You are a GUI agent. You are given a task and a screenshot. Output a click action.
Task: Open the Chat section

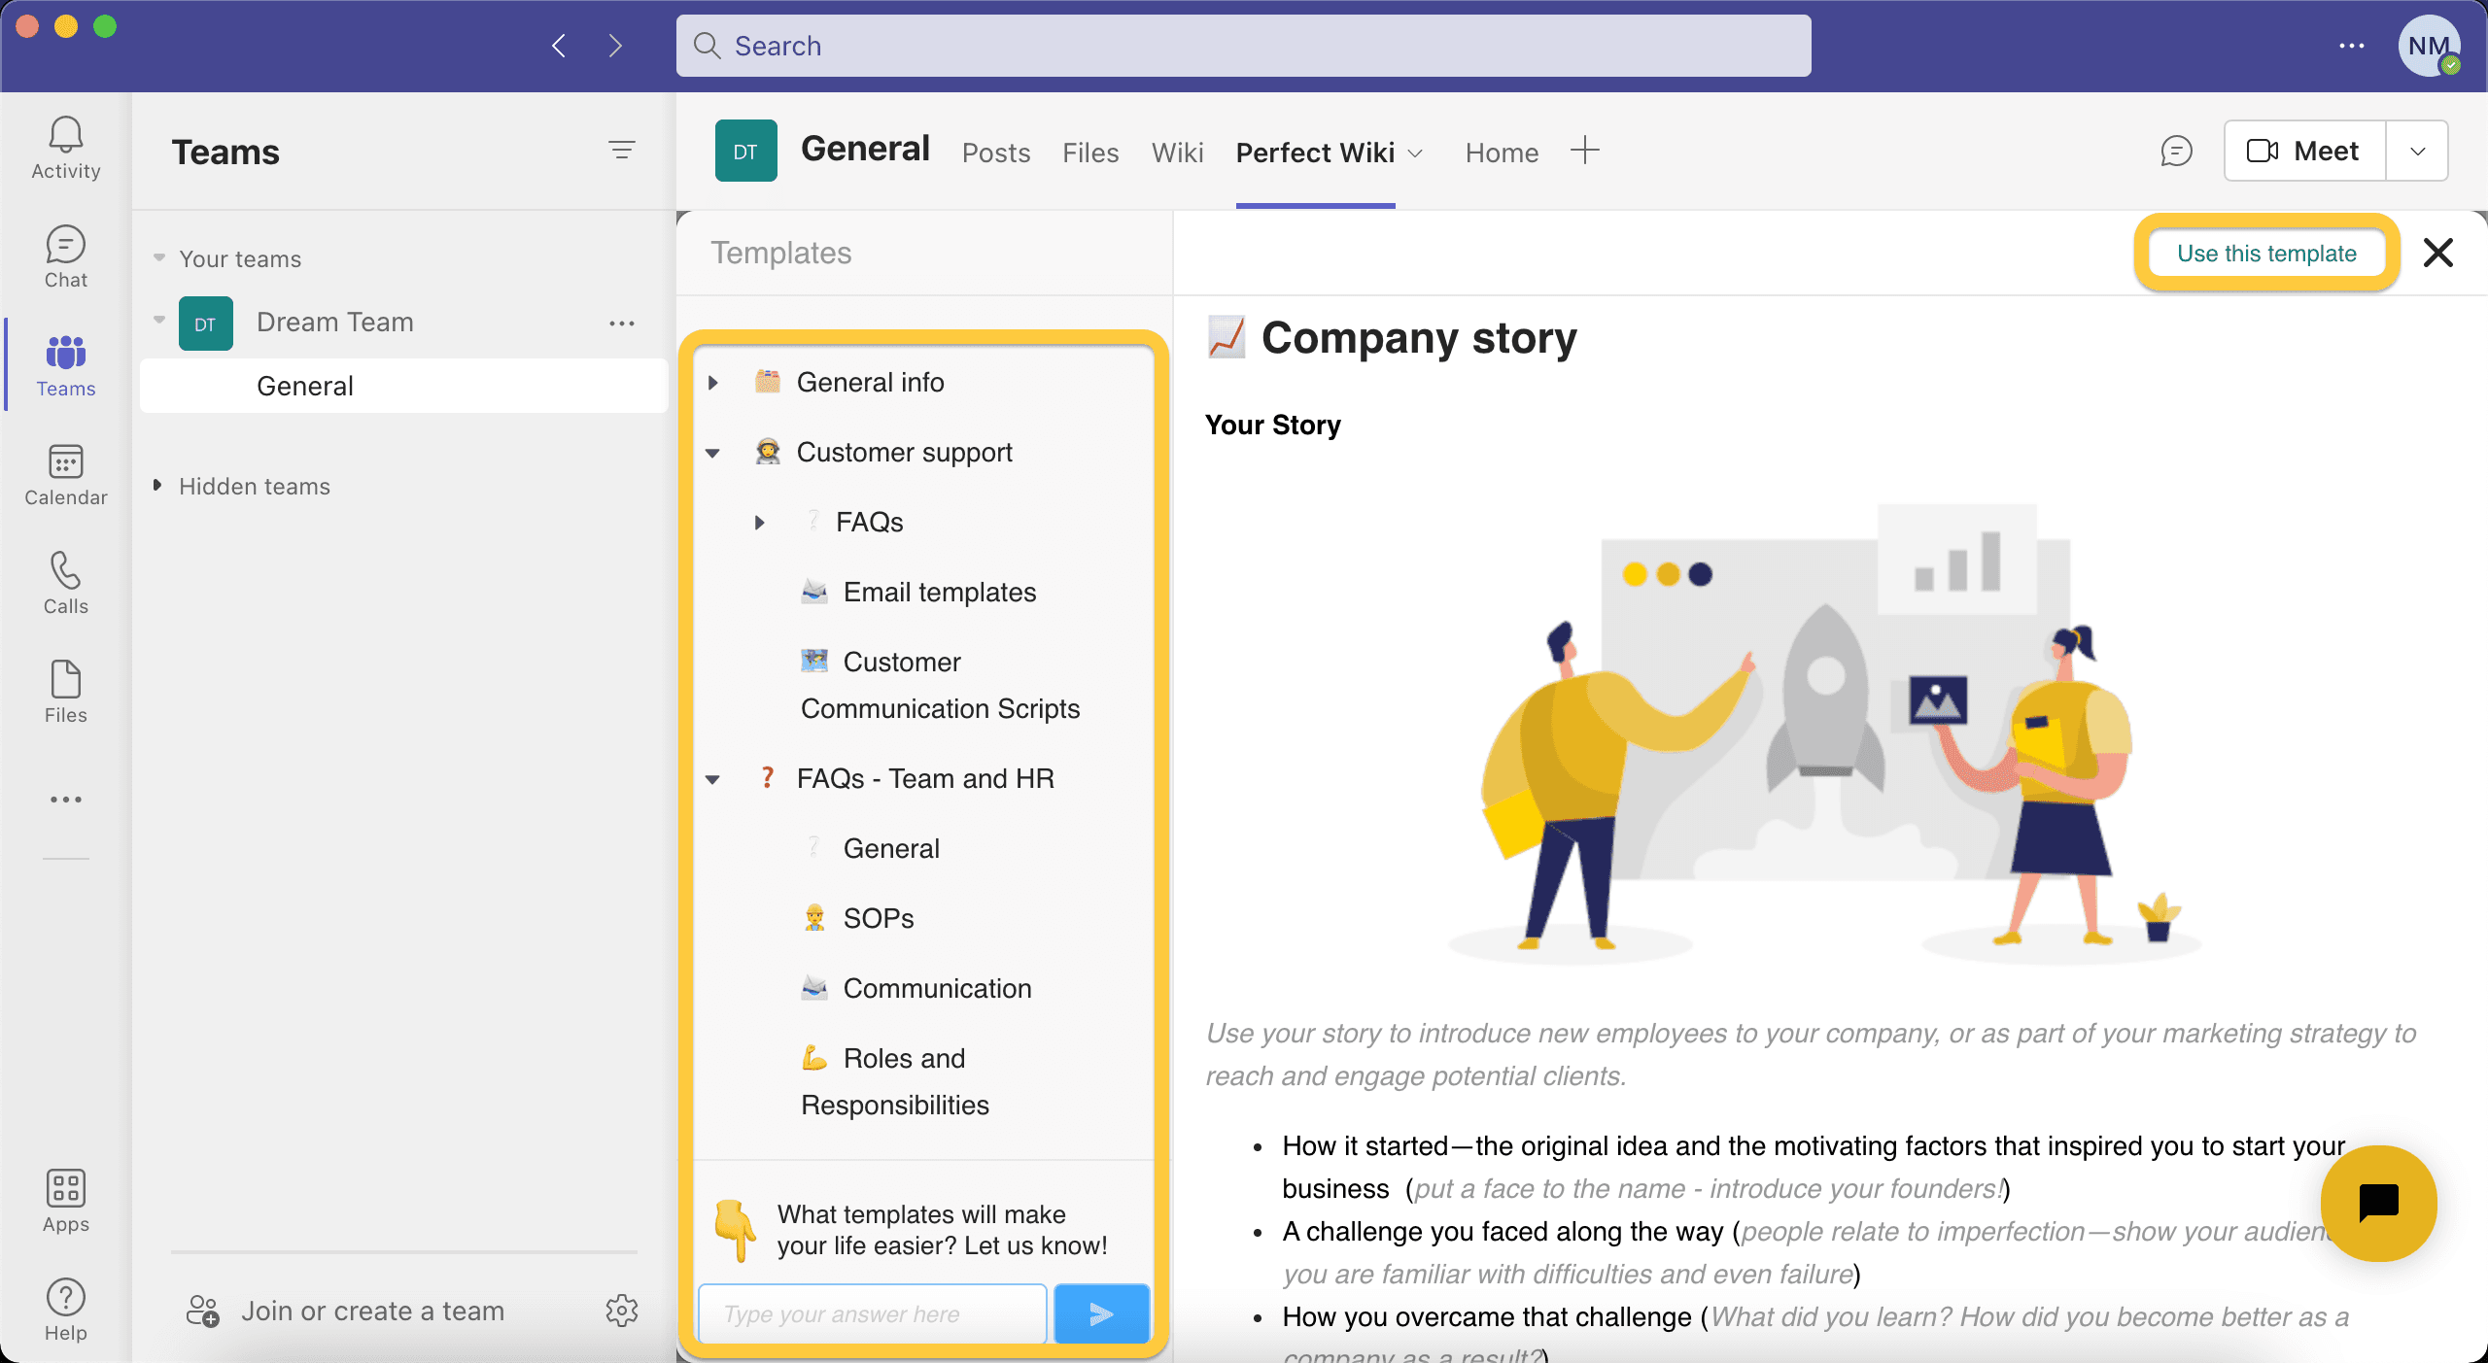tap(64, 256)
